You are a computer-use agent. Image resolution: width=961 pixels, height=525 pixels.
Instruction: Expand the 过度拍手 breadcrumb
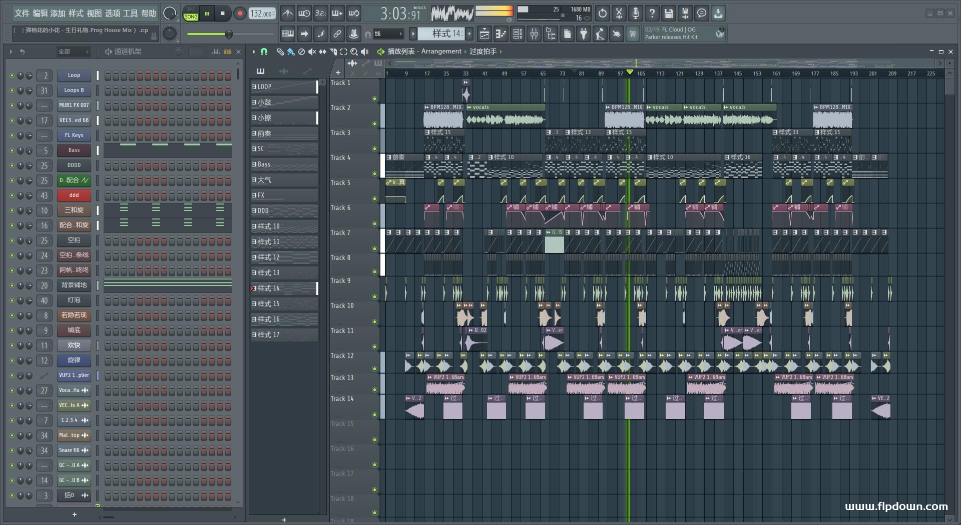tap(483, 51)
